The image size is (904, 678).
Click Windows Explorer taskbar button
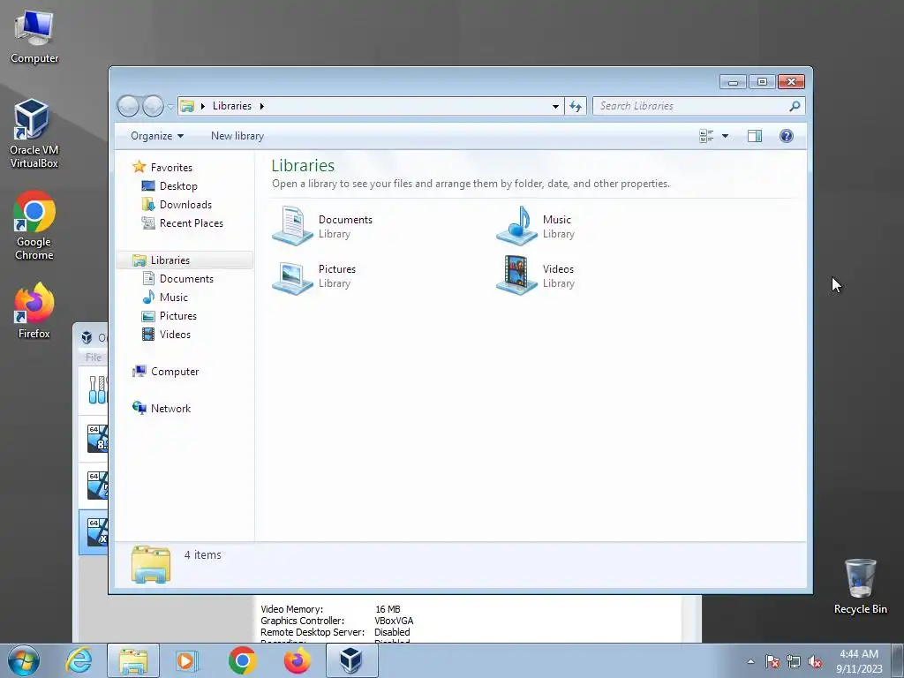click(133, 660)
